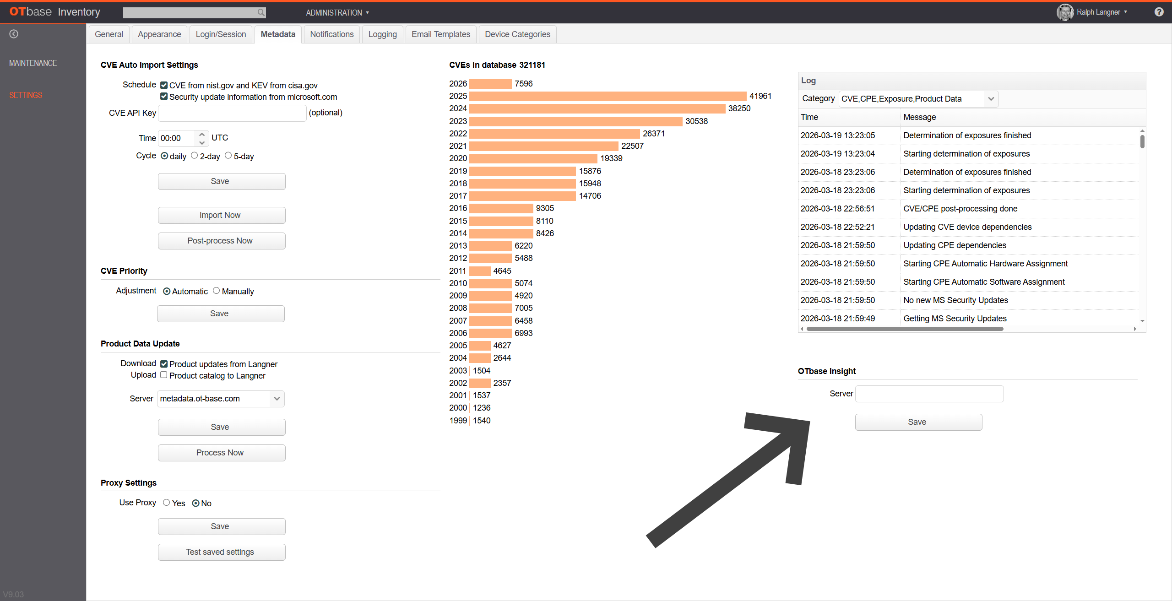
Task: Uncheck the Security update information from microsoft.com option
Action: tap(164, 97)
